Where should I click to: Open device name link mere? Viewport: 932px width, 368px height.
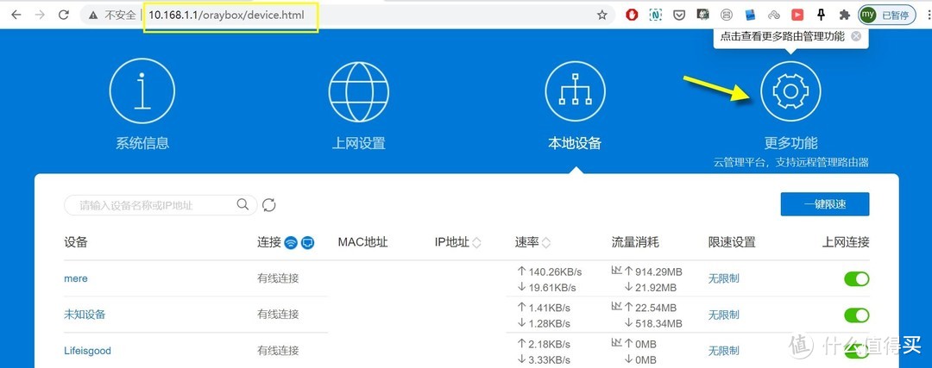75,278
